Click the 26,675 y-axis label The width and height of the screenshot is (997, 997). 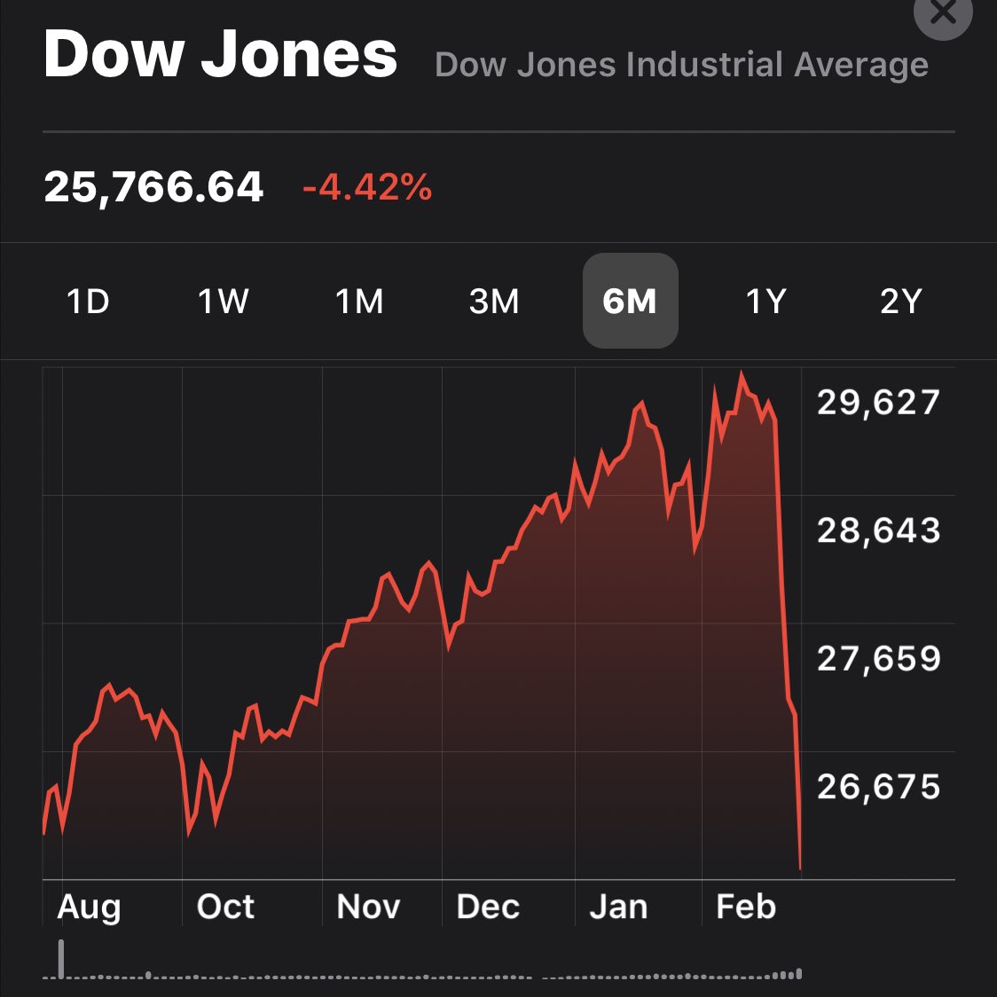[x=878, y=787]
